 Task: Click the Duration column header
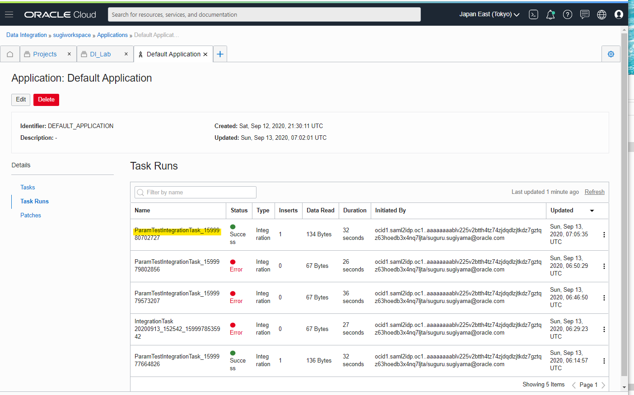[x=354, y=210]
